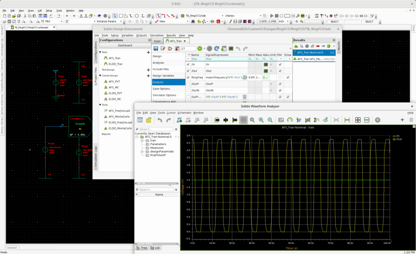416x254 pixels.
Task: Click the zoom in magnifier icon
Action: click(x=261, y=120)
